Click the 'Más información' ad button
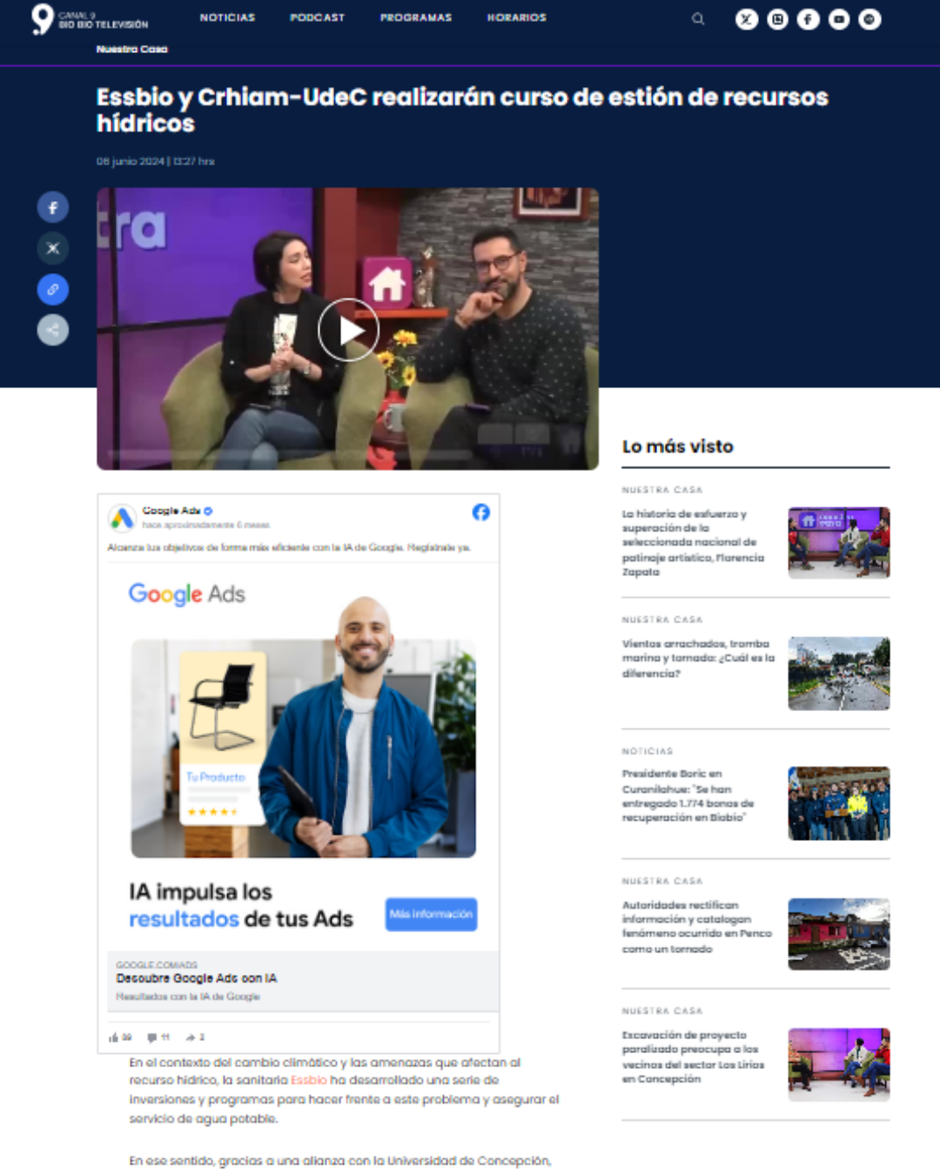This screenshot has width=940, height=1175. pos(432,914)
